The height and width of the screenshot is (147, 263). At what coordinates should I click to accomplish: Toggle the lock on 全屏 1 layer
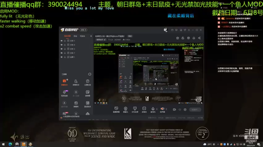(65, 57)
